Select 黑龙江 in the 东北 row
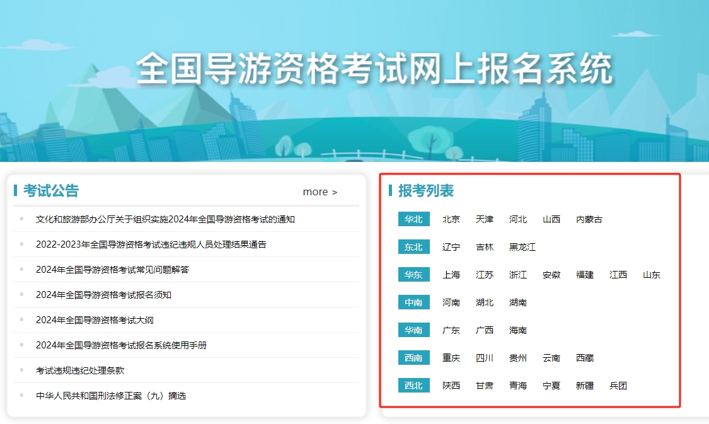709x424 pixels. pyautogui.click(x=523, y=247)
